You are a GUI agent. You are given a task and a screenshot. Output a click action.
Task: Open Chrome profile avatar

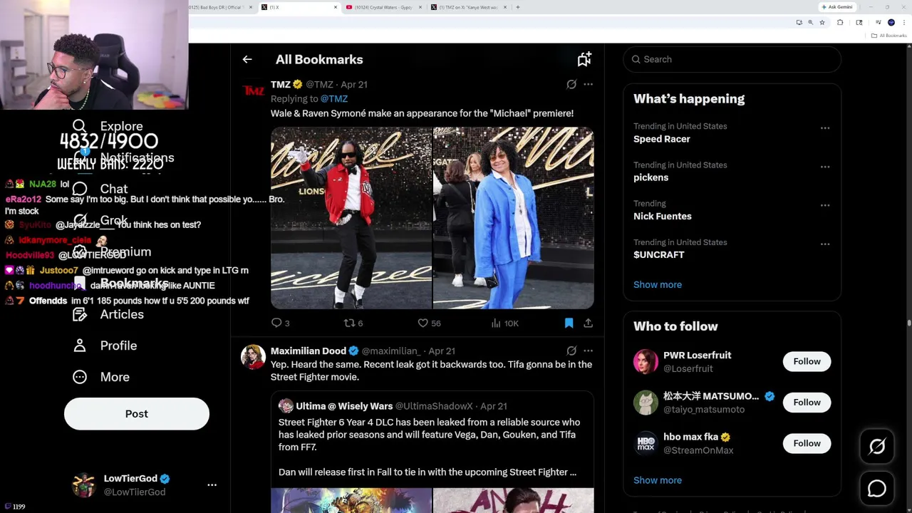[x=891, y=23]
